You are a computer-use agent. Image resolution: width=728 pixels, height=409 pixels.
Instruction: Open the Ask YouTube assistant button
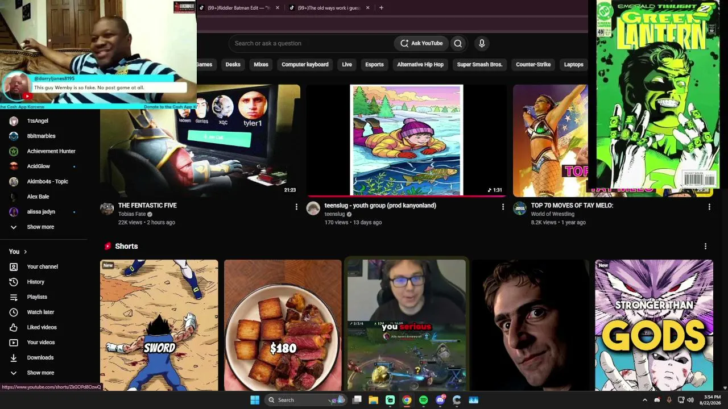(421, 43)
